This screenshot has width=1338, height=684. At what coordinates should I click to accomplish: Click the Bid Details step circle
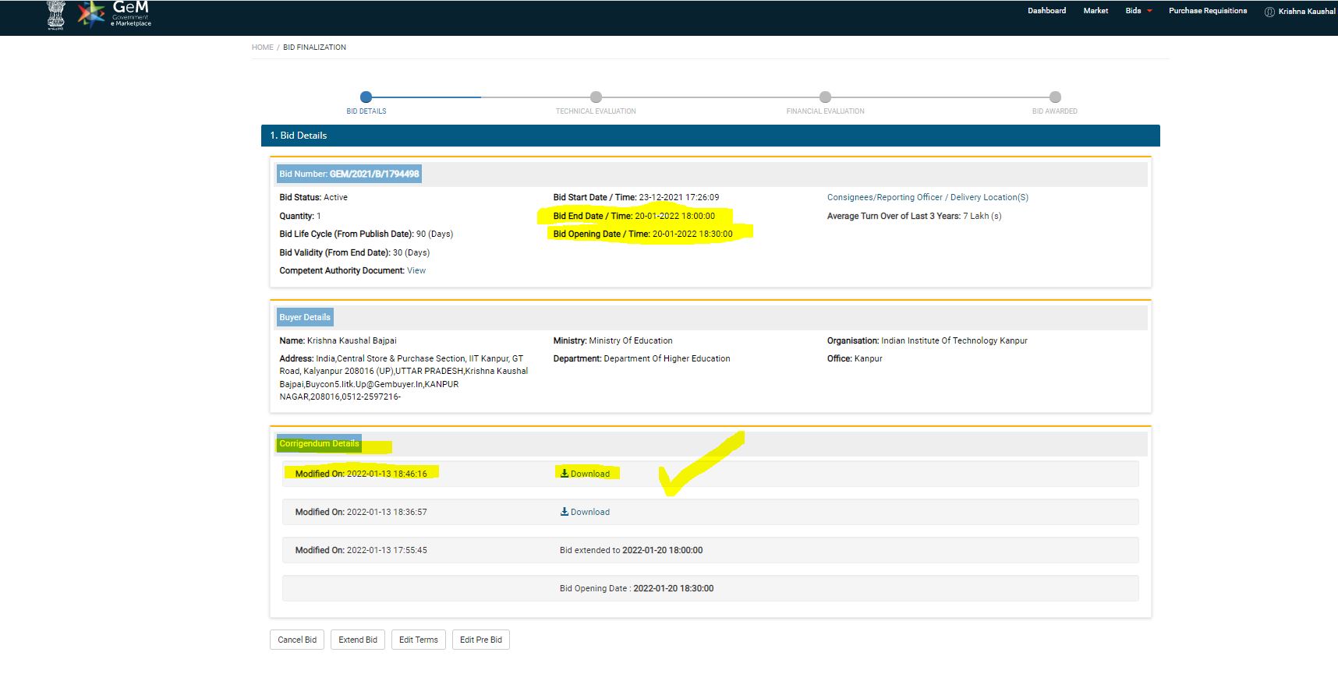[366, 97]
